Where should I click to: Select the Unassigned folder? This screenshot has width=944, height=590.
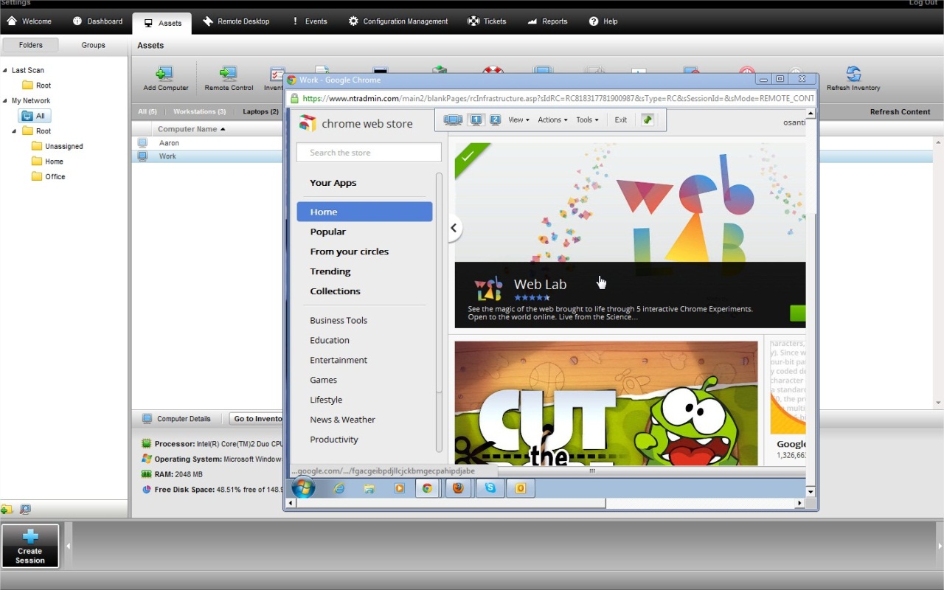tap(58, 146)
